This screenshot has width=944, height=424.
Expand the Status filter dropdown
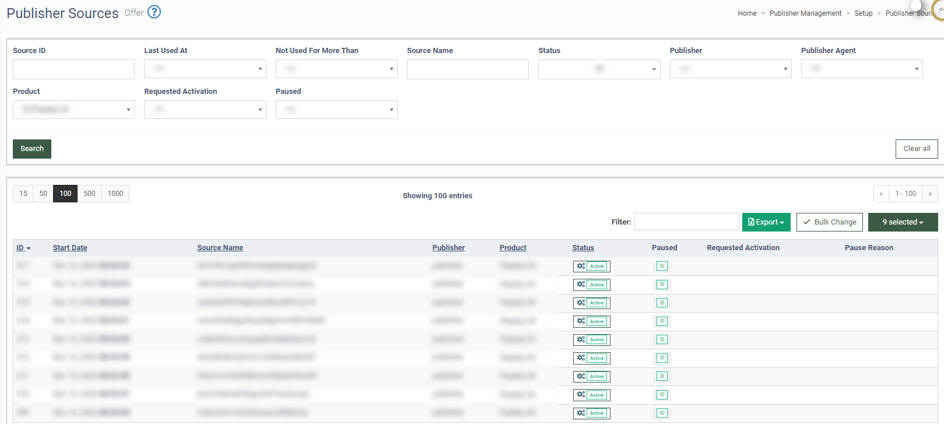coord(599,69)
